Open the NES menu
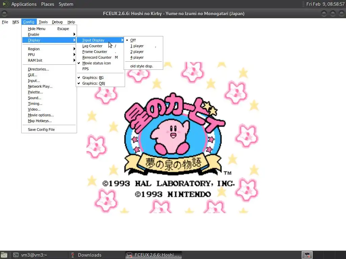 [16, 22]
